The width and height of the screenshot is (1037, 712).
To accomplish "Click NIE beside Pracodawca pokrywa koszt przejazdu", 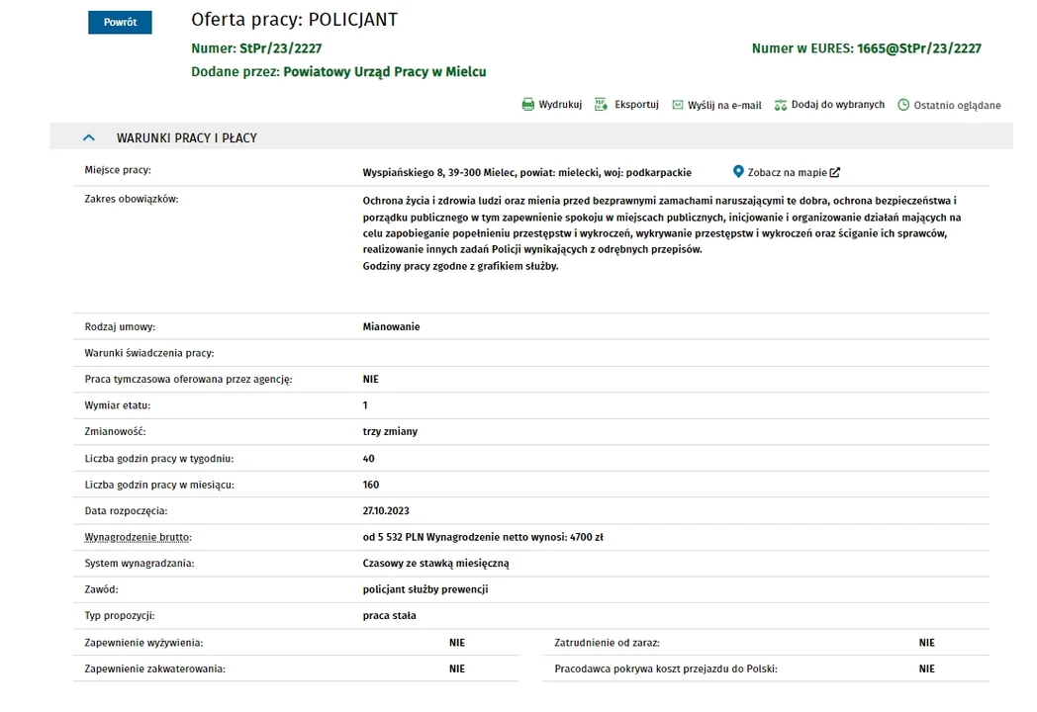I will pyautogui.click(x=926, y=669).
